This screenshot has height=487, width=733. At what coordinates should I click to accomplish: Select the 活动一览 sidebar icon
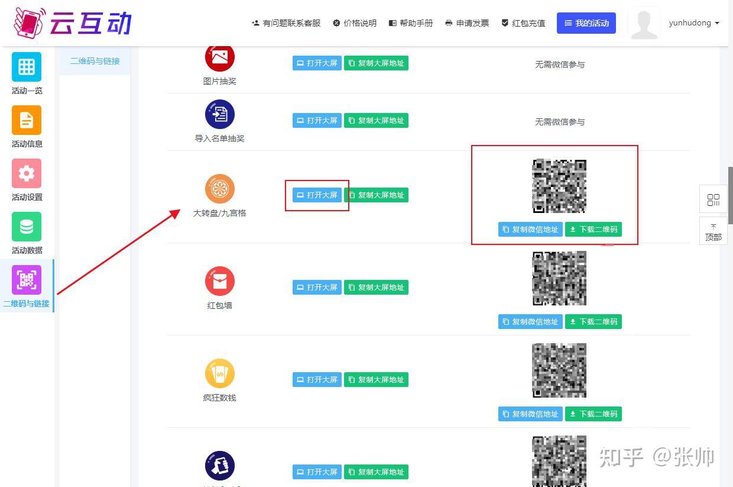coord(27,67)
